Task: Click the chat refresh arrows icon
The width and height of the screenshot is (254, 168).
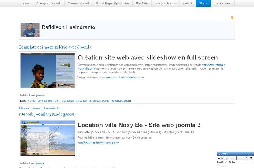Action: coord(246,158)
